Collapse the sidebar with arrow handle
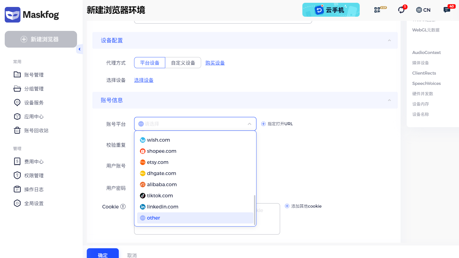This screenshot has height=258, width=459. pyautogui.click(x=80, y=49)
